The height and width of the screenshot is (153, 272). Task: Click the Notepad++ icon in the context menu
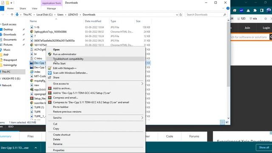pos(50,68)
